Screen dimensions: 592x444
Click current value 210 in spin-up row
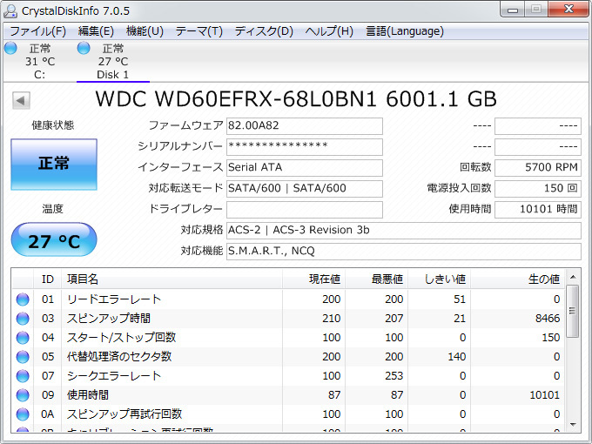[332, 319]
